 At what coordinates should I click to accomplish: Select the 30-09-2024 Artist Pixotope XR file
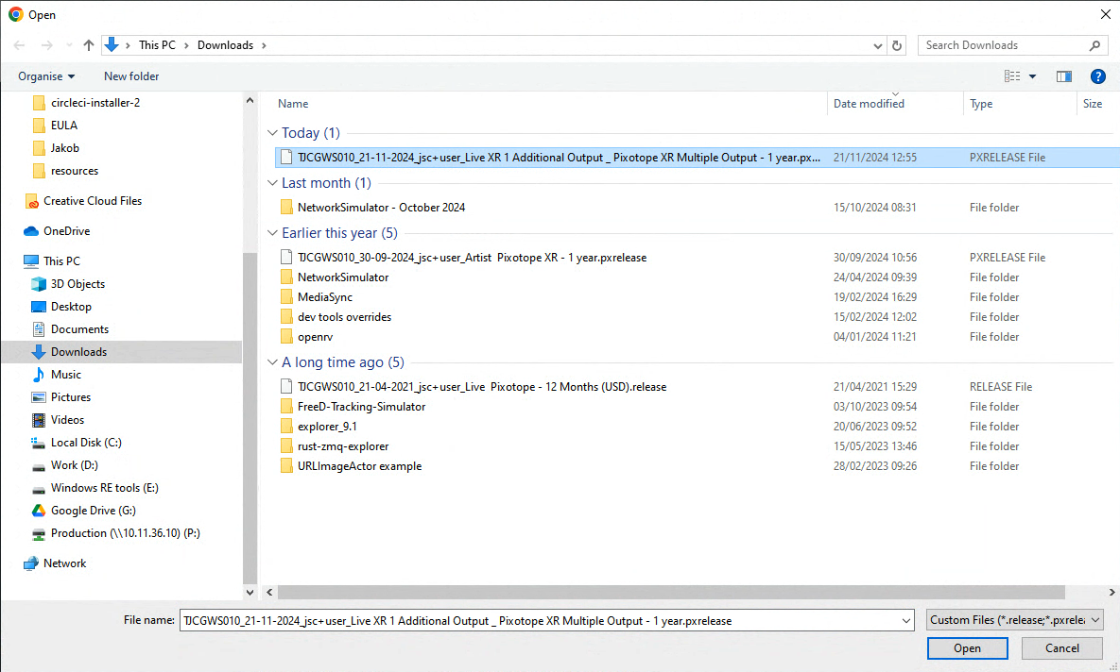(x=472, y=258)
